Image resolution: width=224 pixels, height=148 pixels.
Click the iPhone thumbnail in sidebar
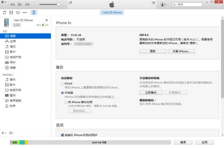tap(6, 22)
